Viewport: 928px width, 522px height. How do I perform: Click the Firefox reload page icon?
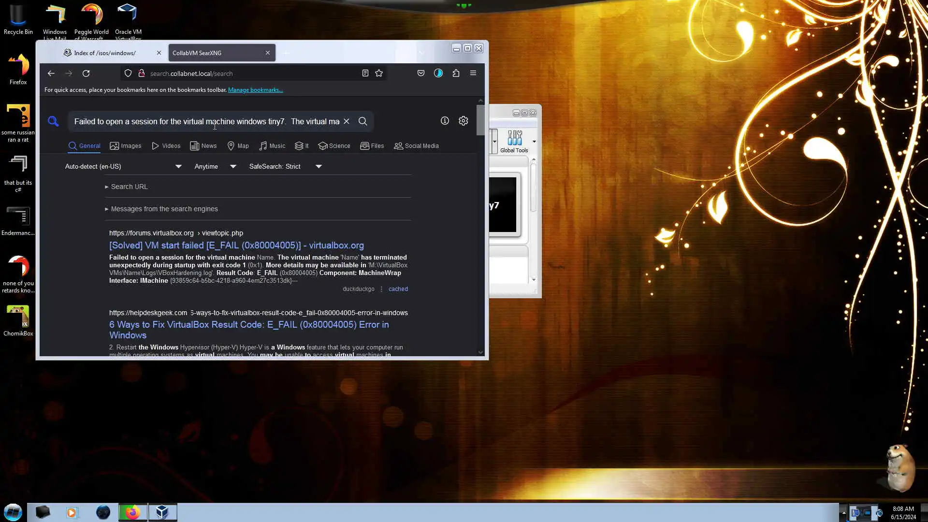point(86,73)
